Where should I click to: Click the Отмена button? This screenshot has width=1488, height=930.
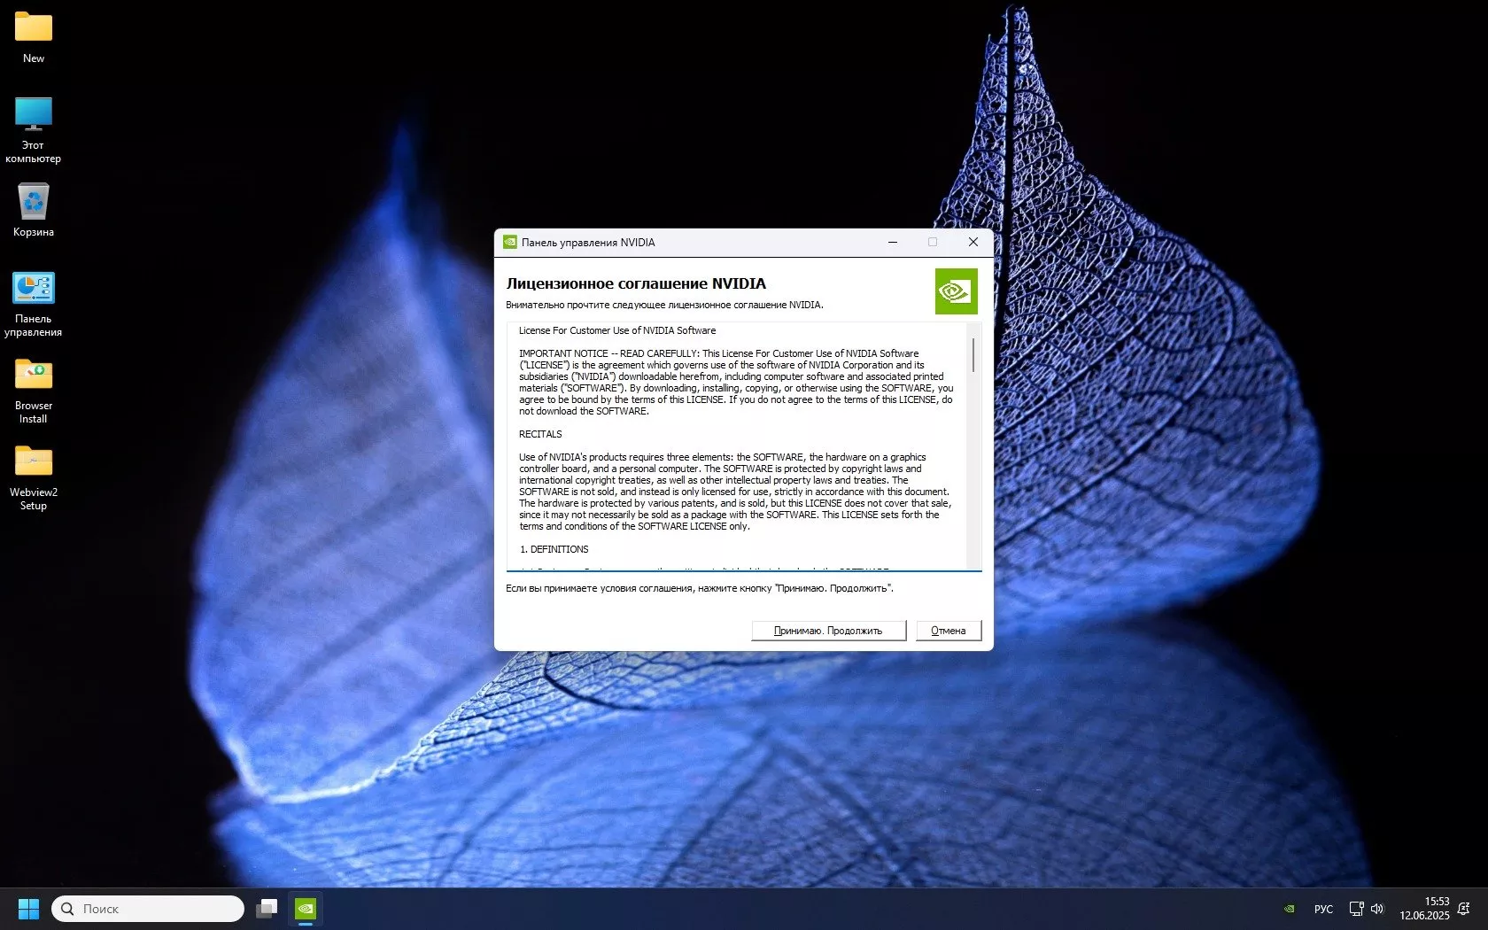click(x=948, y=630)
